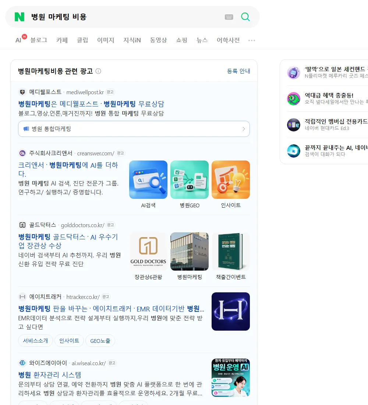Open the 병원운영 AI banner image
The height and width of the screenshot is (405, 368).
point(231,377)
